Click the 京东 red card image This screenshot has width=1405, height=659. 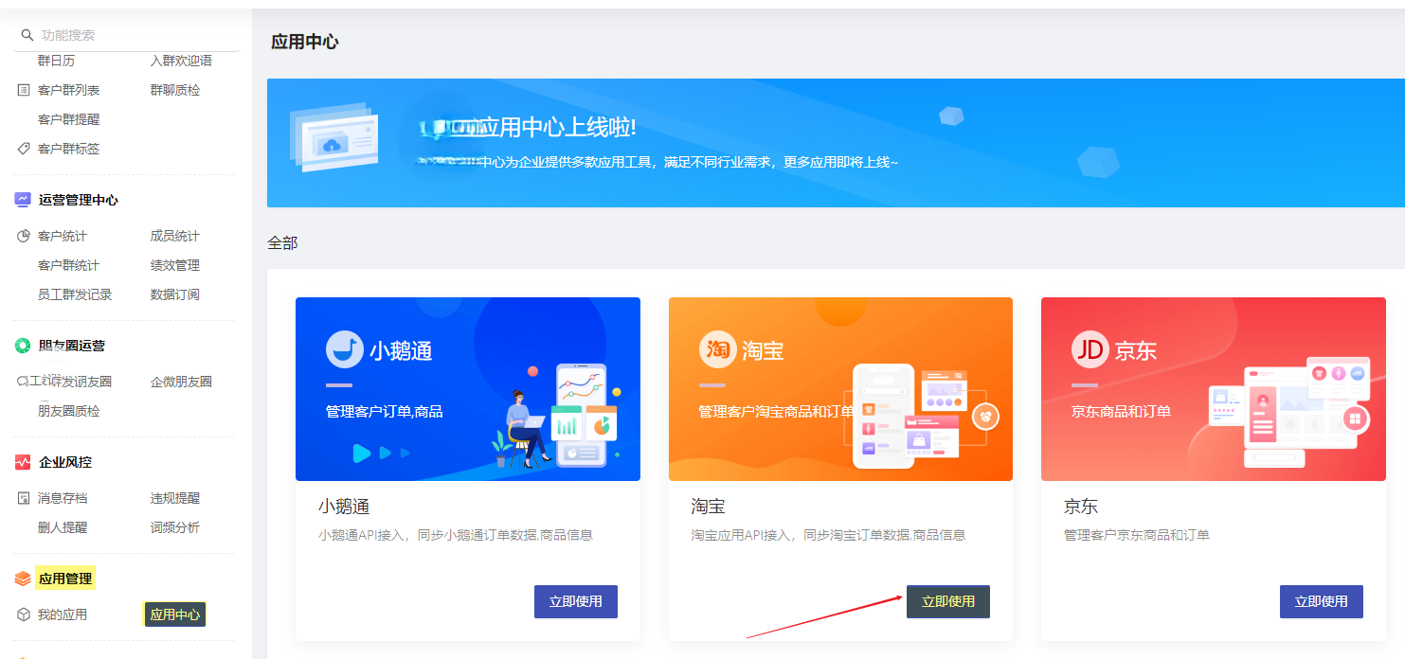point(1214,389)
